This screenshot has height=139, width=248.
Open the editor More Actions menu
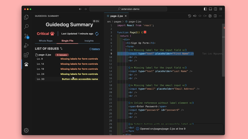click(x=220, y=16)
